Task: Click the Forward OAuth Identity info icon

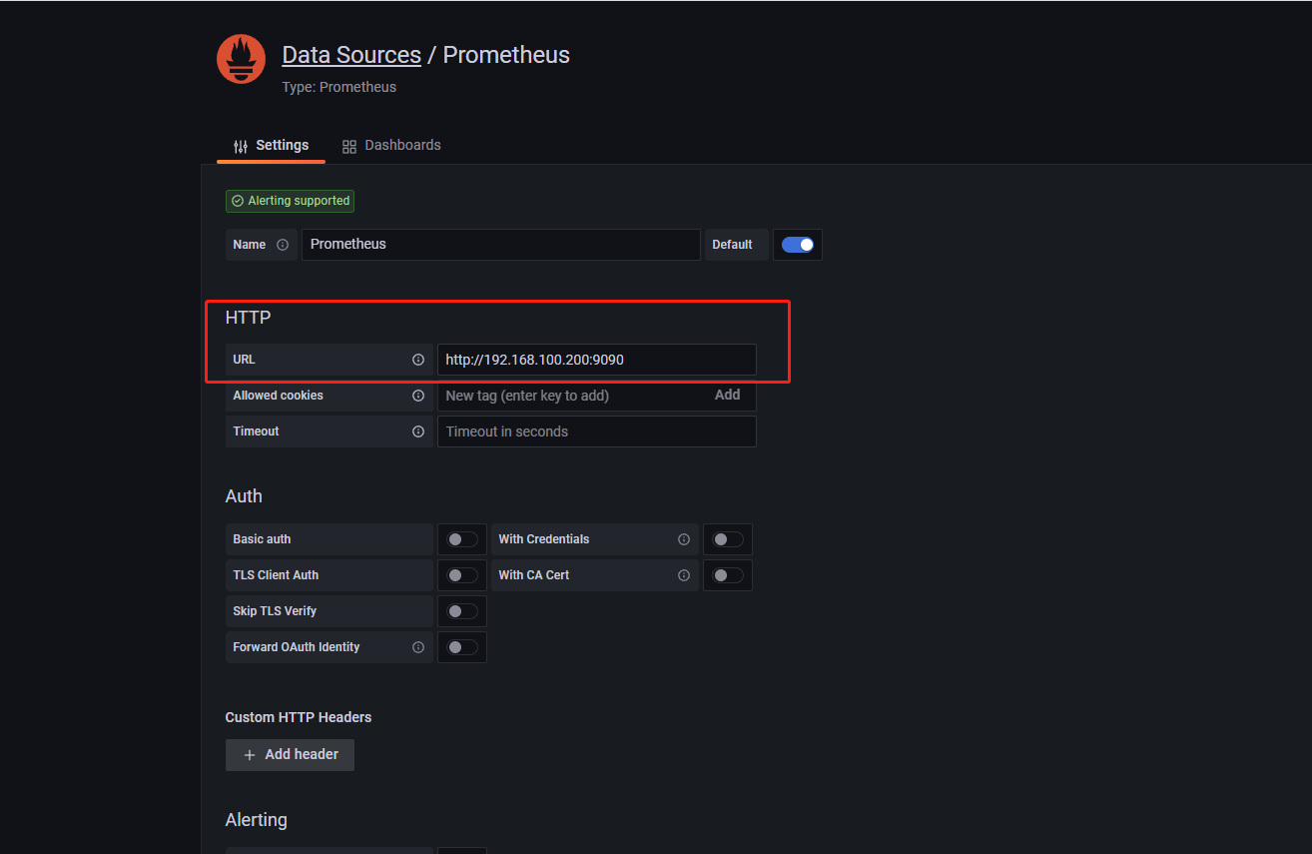Action: [x=418, y=647]
